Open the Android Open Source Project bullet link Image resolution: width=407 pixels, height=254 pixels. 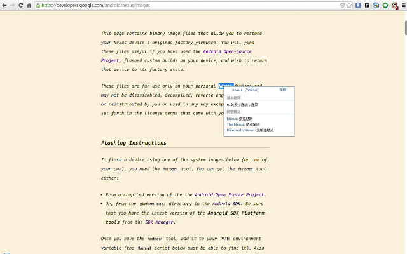coord(230,195)
